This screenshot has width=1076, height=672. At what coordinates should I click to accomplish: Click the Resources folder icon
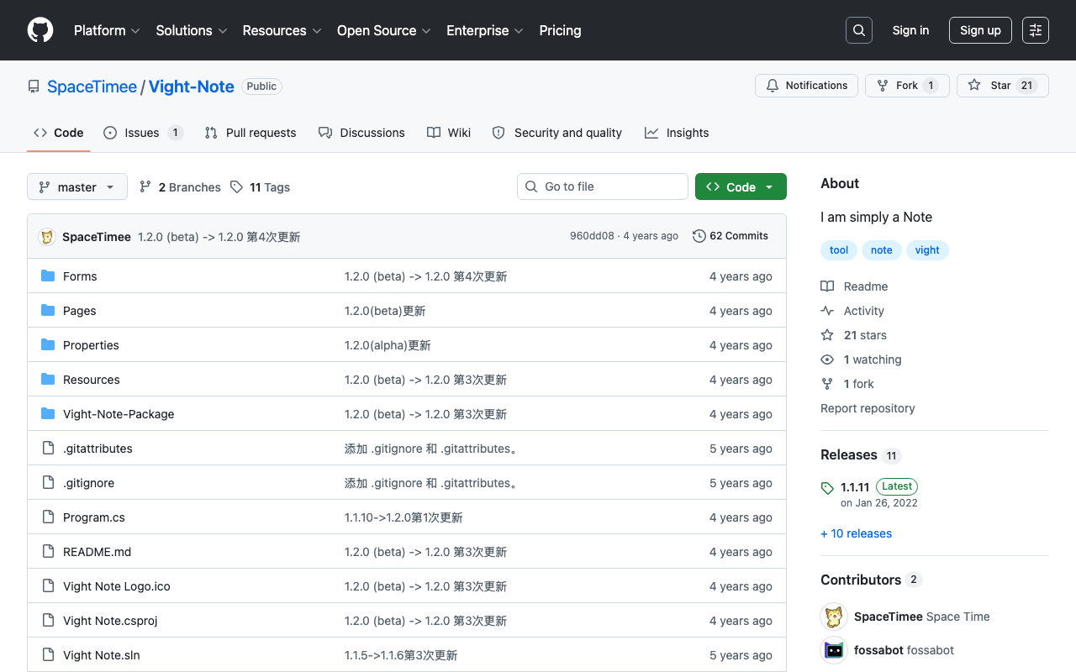[48, 380]
